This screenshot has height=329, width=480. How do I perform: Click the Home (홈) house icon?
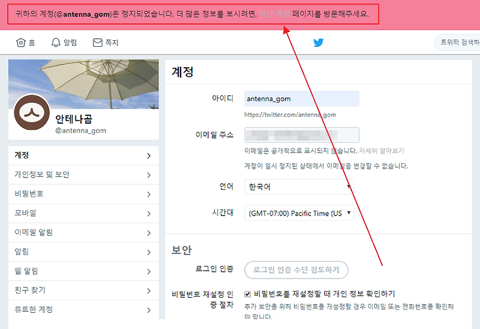20,43
